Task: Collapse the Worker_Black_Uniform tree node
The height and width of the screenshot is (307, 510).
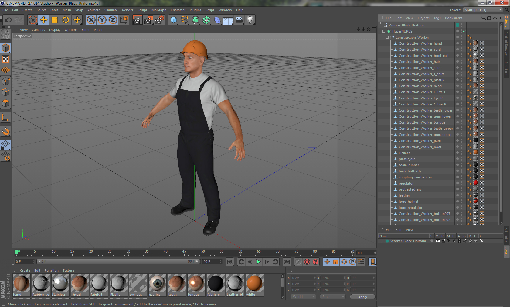Action: click(381, 25)
